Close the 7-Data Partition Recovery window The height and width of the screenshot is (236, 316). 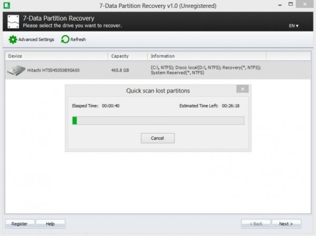coord(305,4)
